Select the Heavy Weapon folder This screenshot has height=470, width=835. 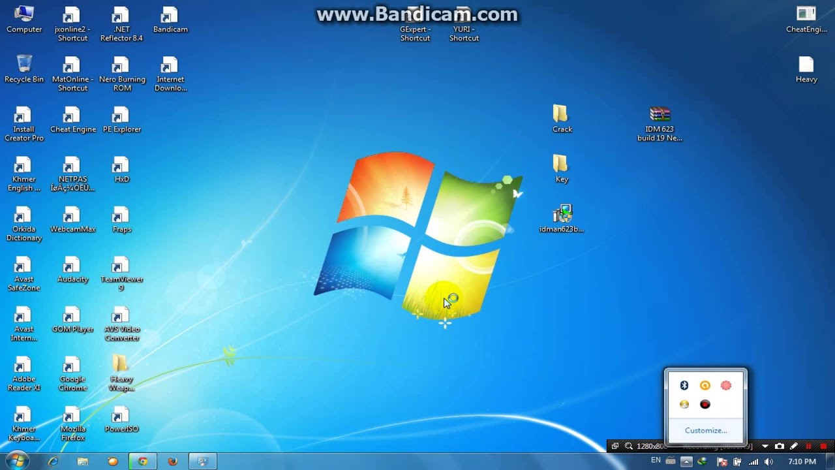pyautogui.click(x=121, y=373)
